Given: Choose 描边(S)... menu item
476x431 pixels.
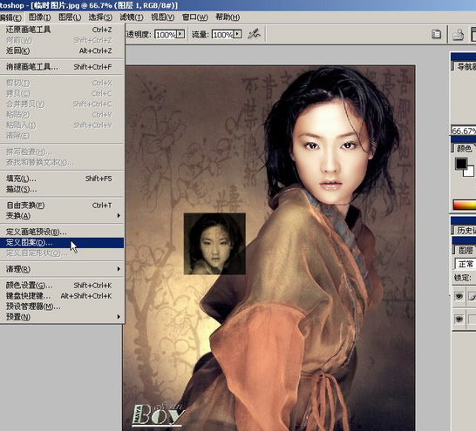Looking at the screenshot, I should point(62,189).
